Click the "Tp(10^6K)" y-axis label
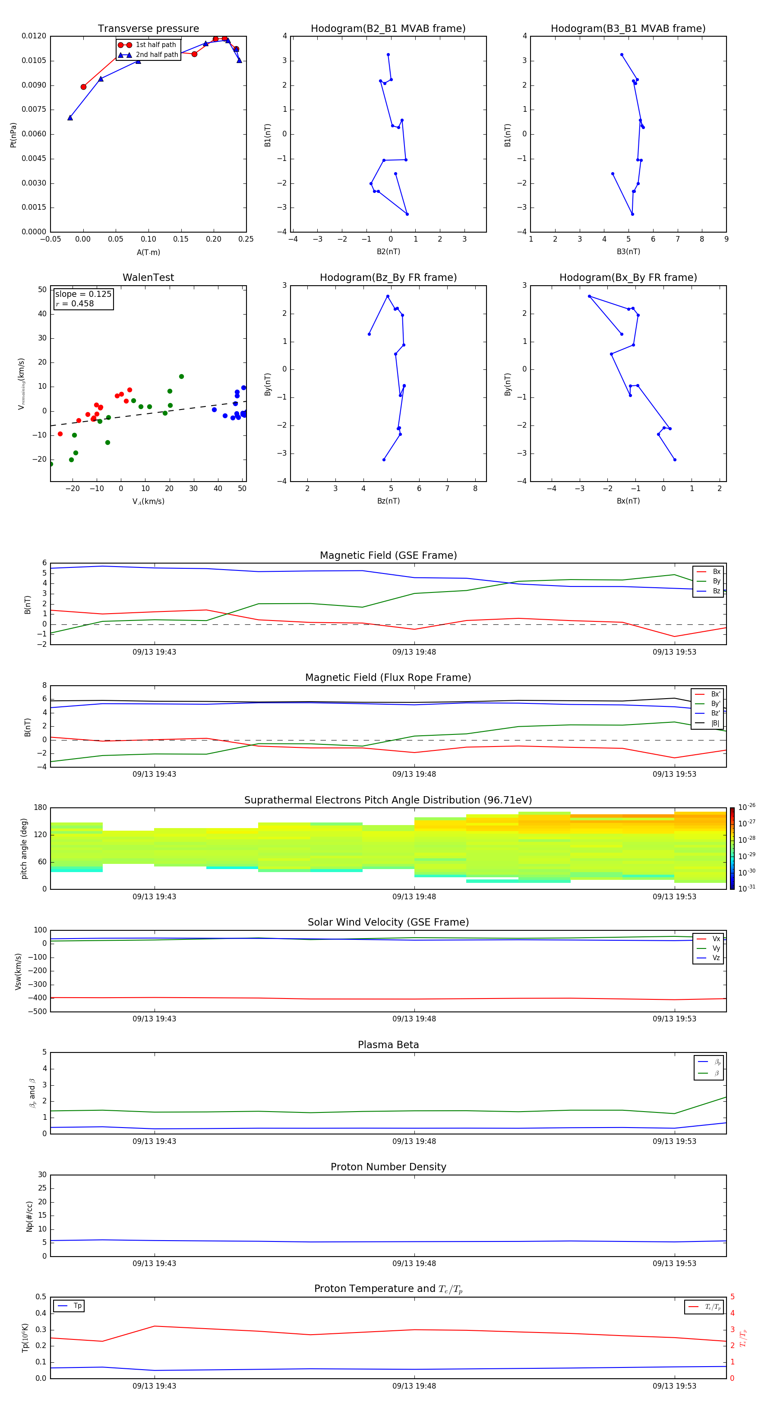777x1424 pixels. (25, 1338)
